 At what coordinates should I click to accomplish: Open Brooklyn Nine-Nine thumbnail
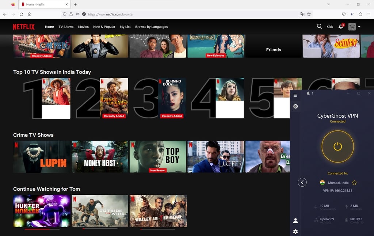[x=100, y=46]
